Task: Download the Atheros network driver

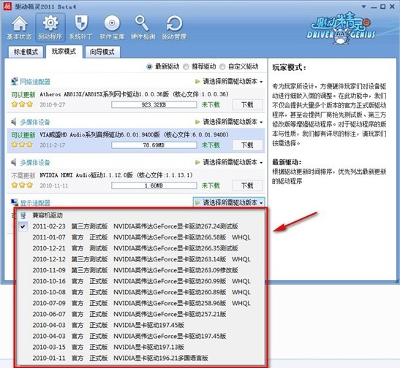Action: [247, 104]
